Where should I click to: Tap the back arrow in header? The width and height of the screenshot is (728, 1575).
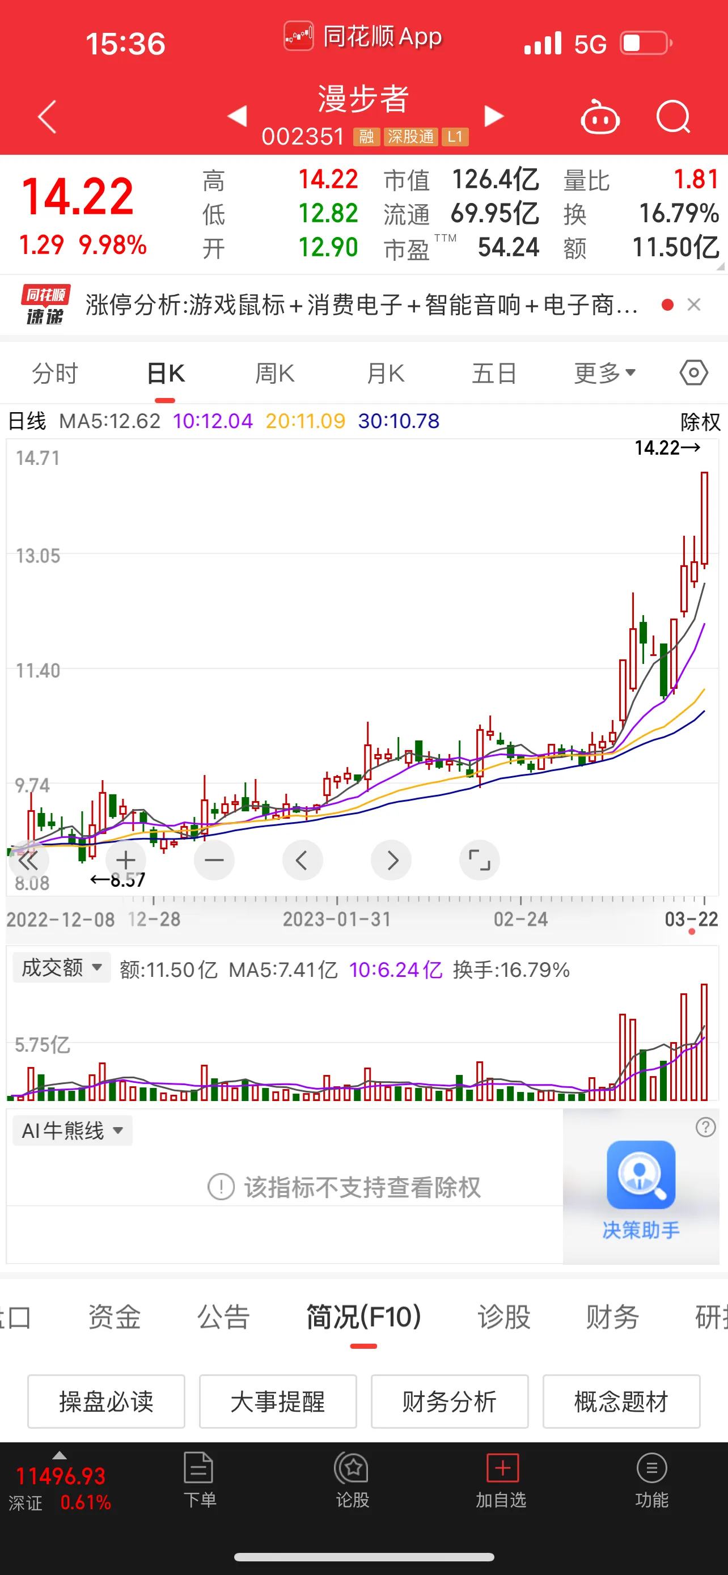click(47, 116)
